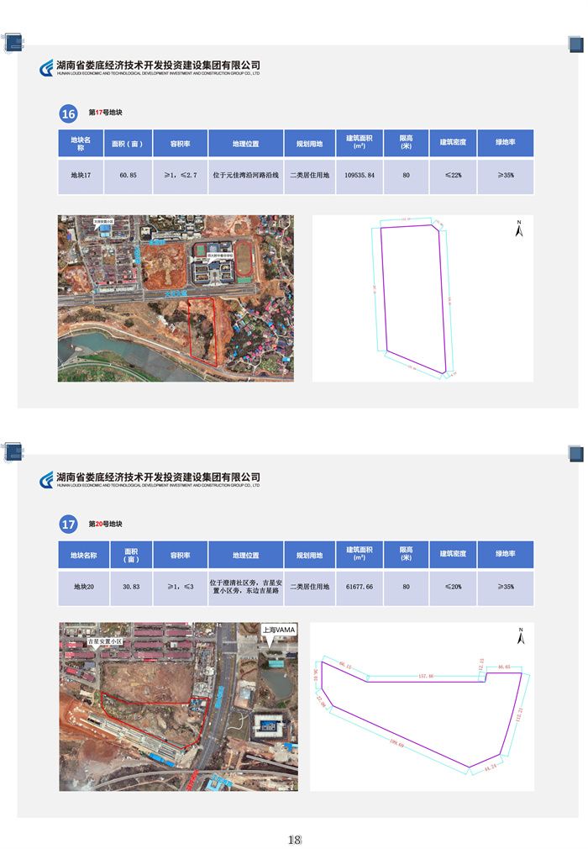Screen dimensions: 588x849
Task: Select the ratio cell ≥1, ≤2.7
Action: pos(180,176)
